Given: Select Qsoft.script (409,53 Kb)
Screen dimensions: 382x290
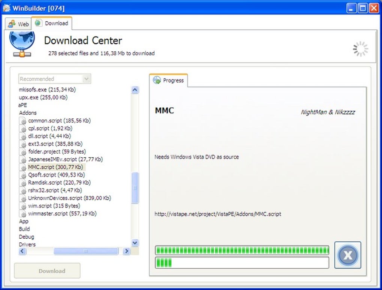Looking at the screenshot, I should [57, 175].
